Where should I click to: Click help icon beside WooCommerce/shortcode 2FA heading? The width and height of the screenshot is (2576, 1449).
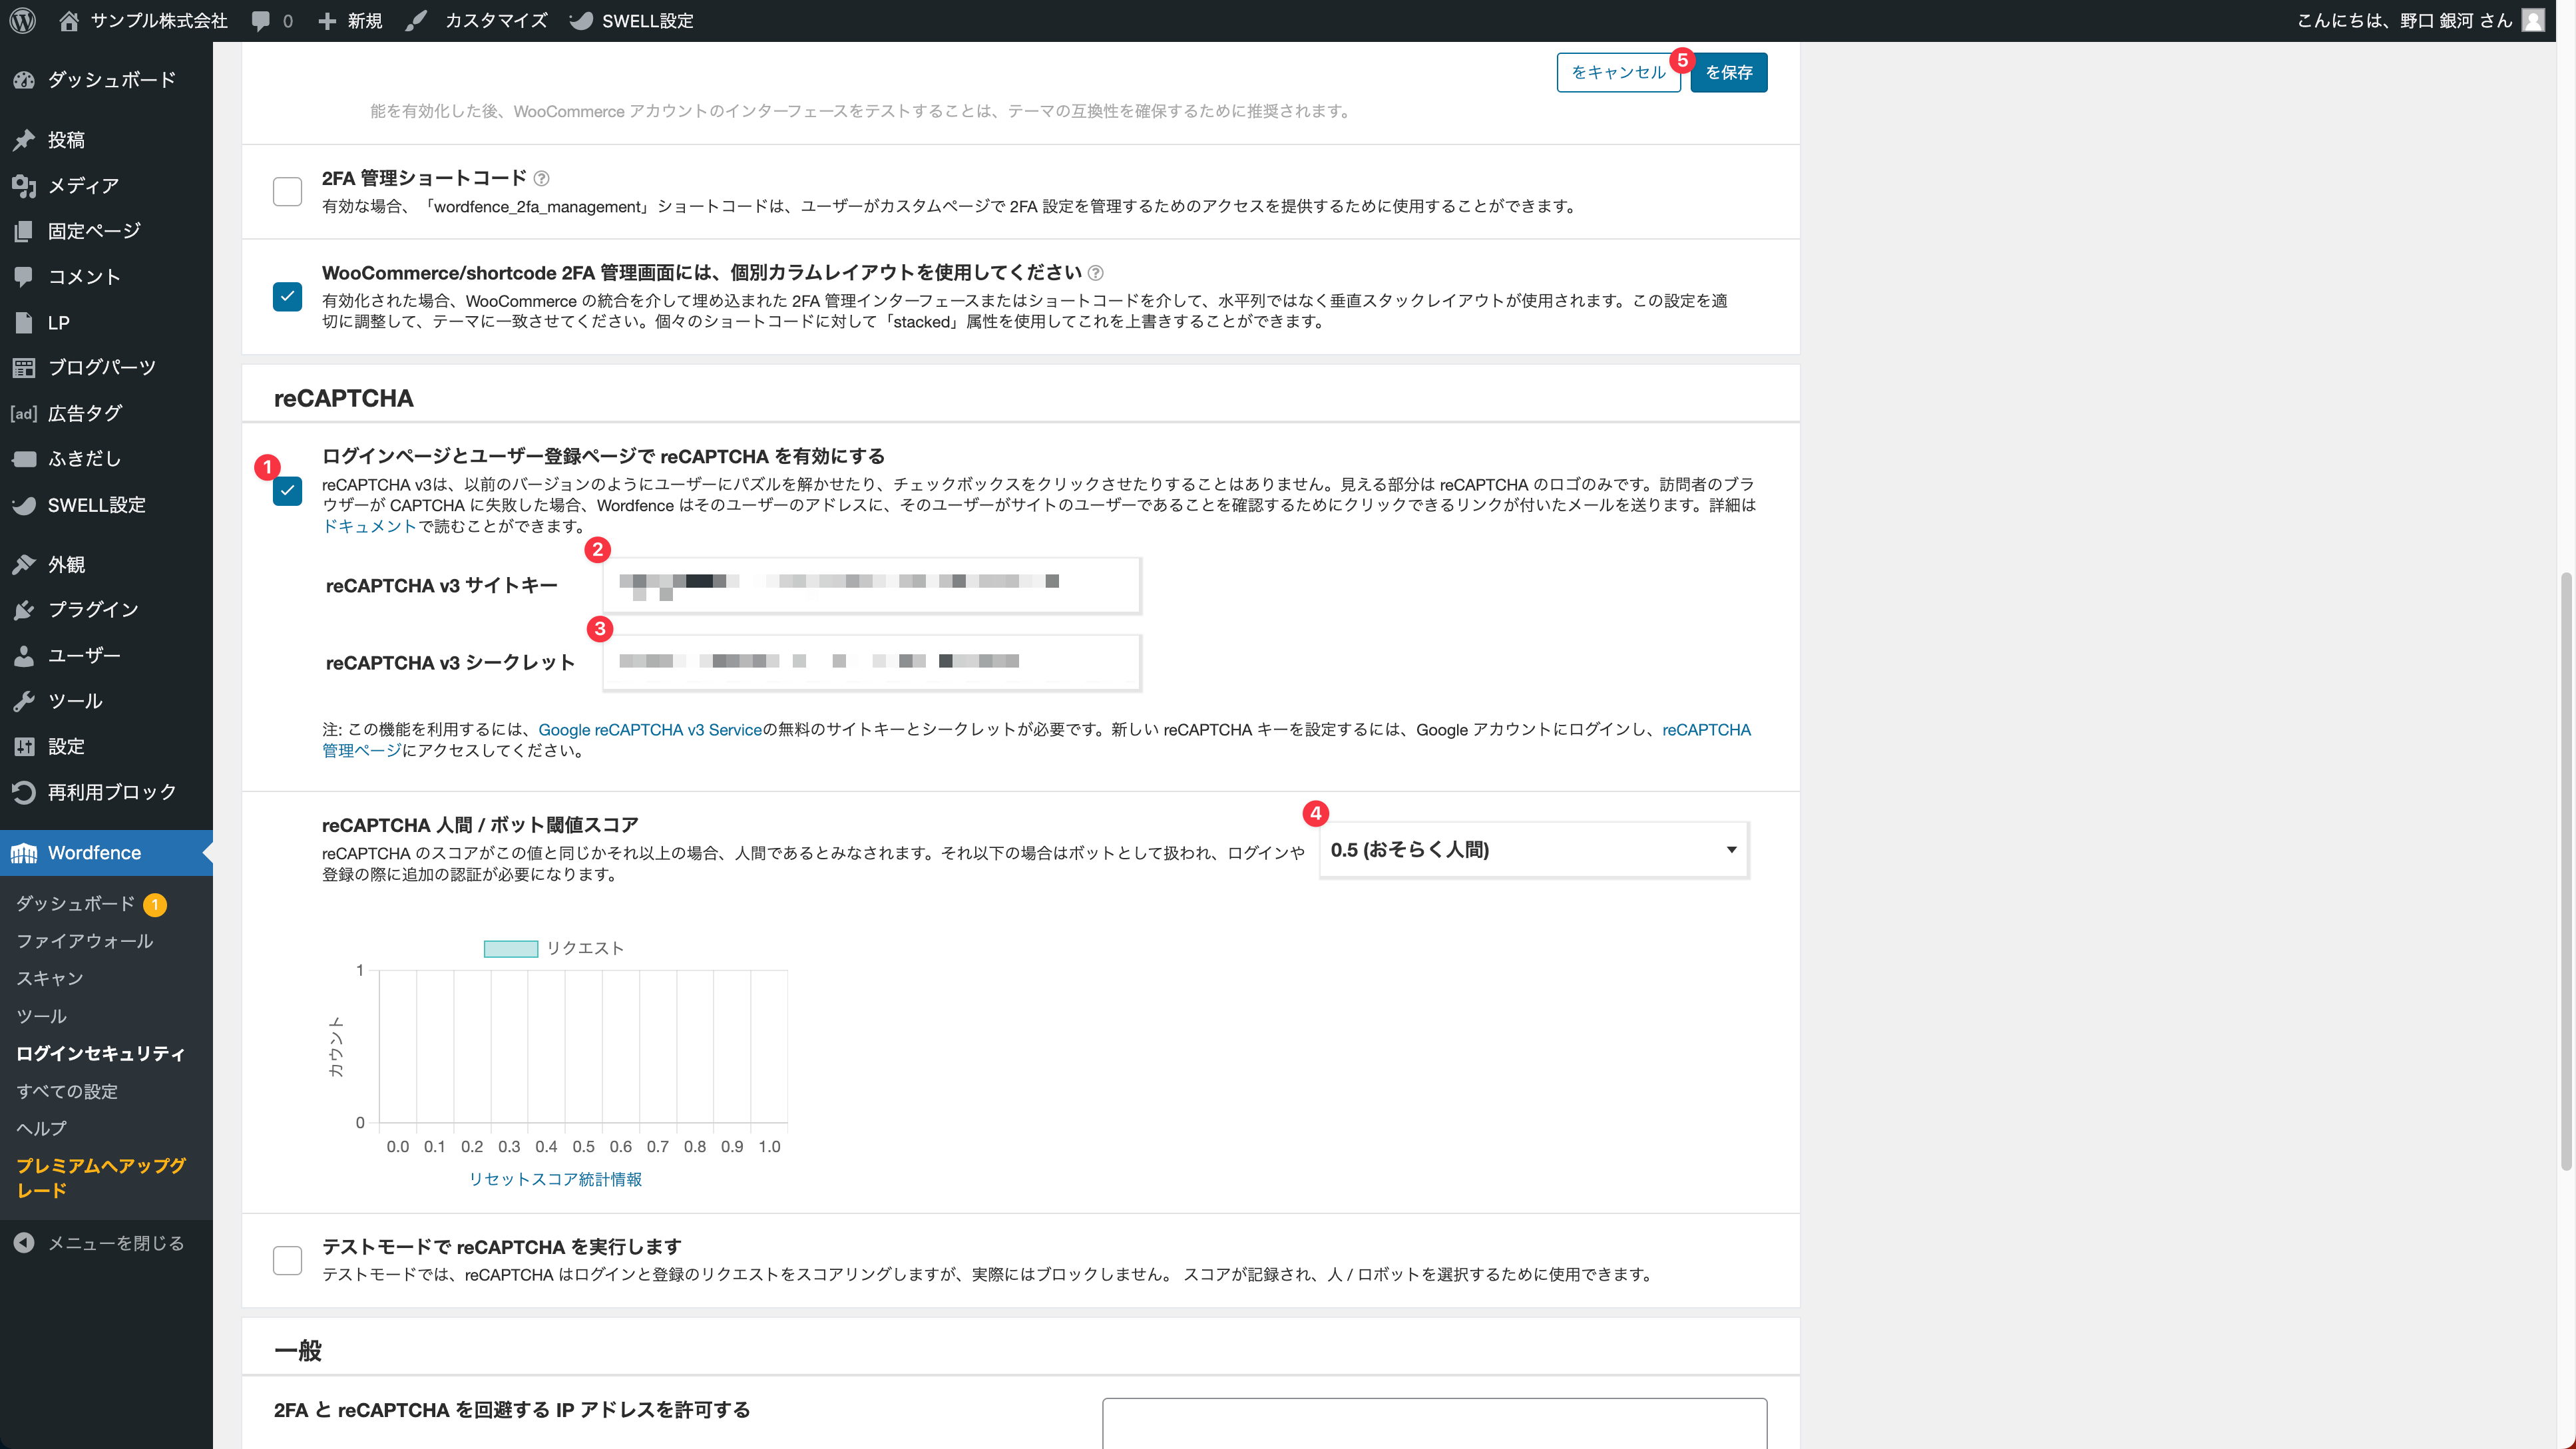[1096, 273]
